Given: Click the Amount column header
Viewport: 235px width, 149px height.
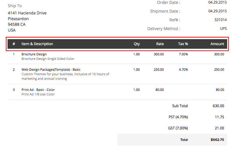Looking at the screenshot, I should pos(217,44).
